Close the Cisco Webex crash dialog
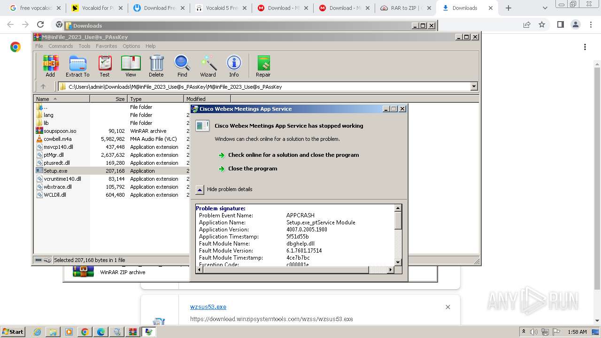 [402, 109]
